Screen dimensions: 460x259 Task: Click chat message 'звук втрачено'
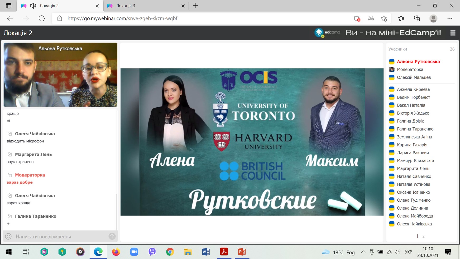coord(20,162)
